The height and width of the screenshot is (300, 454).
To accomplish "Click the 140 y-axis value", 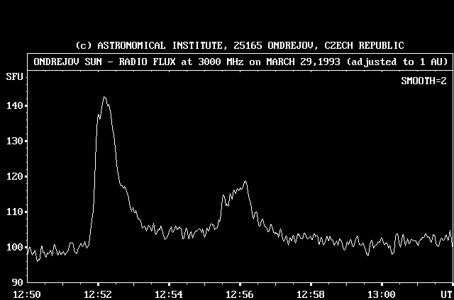I will (x=13, y=105).
